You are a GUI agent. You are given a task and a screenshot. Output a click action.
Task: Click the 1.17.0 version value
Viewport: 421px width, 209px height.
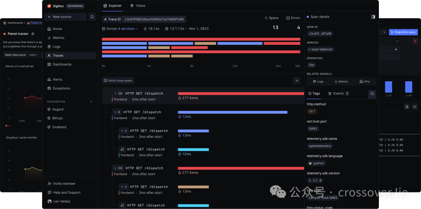(315, 181)
